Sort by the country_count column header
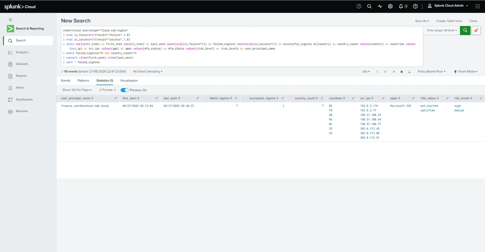The image size is (485, 252). [306, 98]
